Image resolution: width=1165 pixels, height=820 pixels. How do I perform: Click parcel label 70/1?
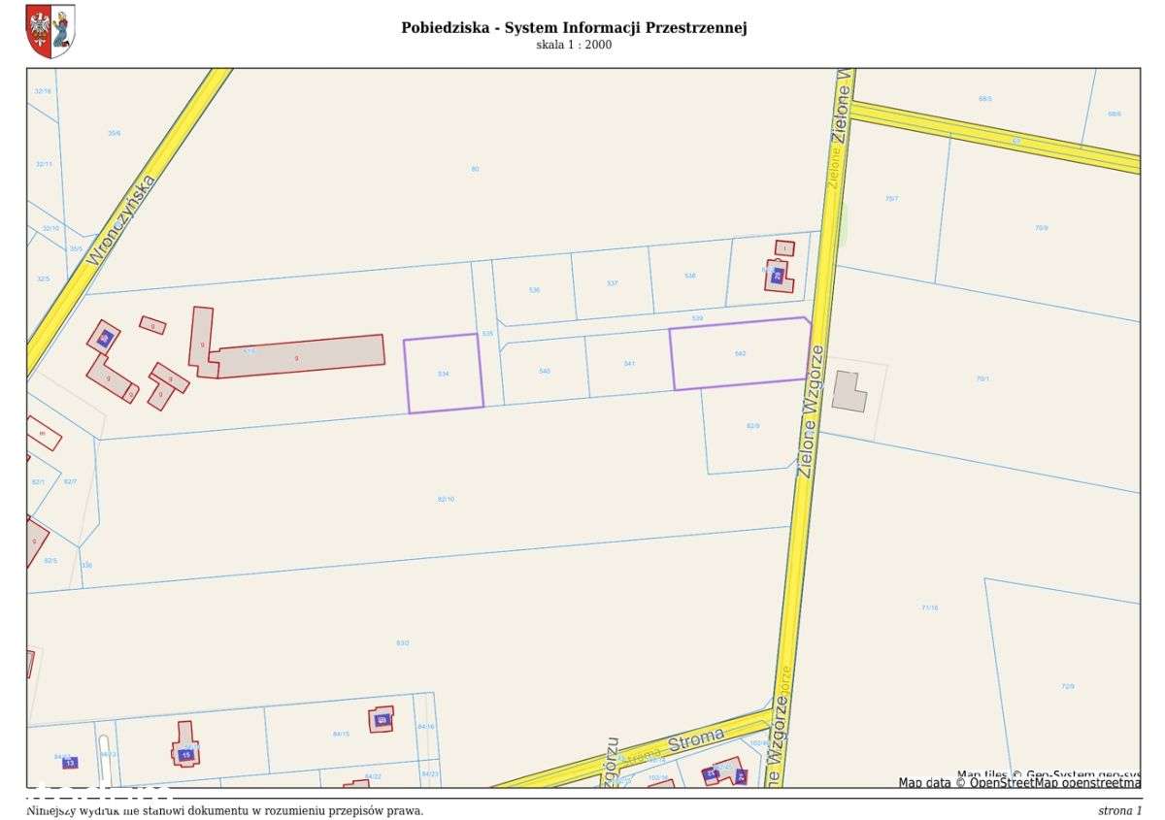(x=982, y=378)
